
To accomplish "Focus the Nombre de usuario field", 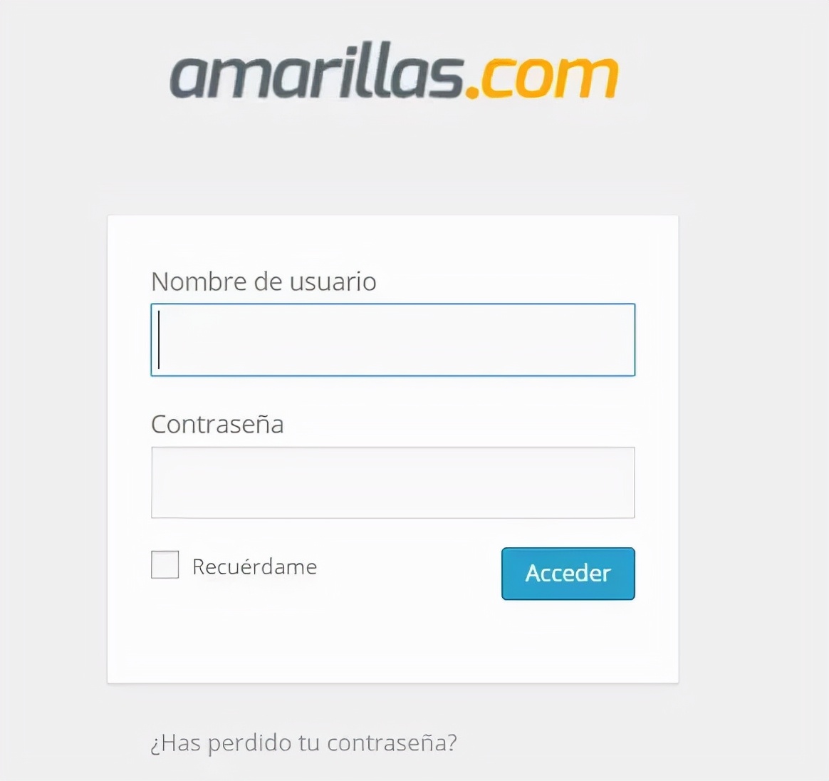I will coord(393,340).
